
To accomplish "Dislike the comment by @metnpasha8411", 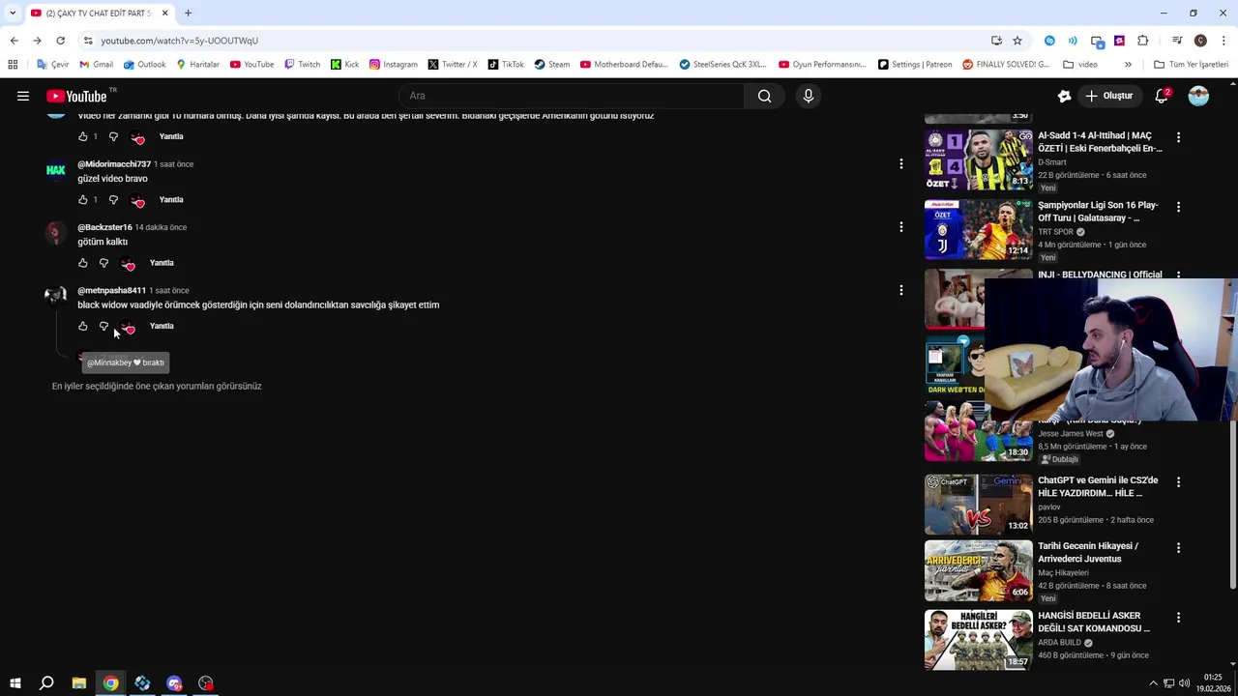I will coord(103,326).
